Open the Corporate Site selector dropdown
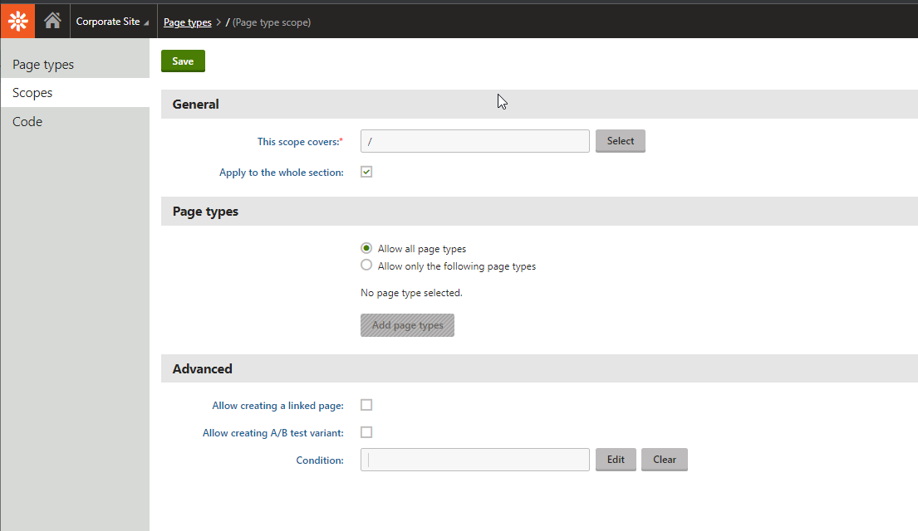 click(x=112, y=22)
